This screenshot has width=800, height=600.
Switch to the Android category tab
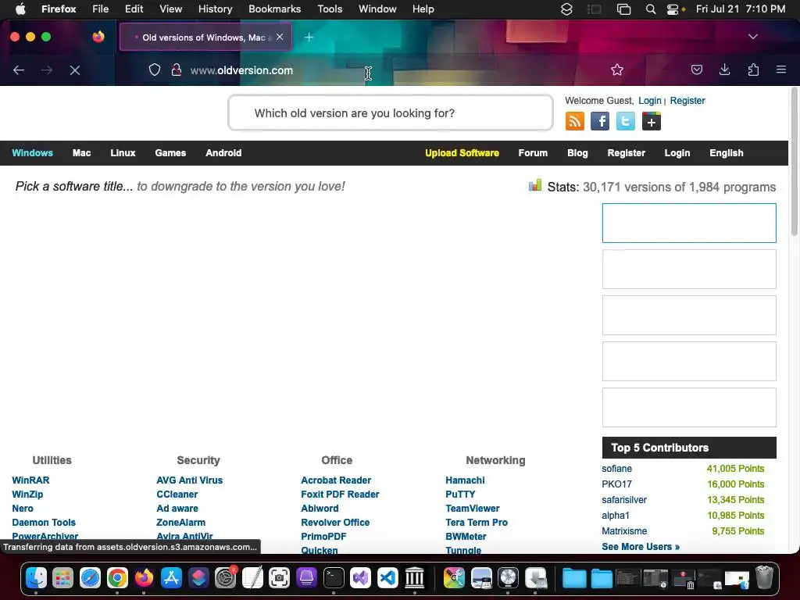pyautogui.click(x=223, y=153)
